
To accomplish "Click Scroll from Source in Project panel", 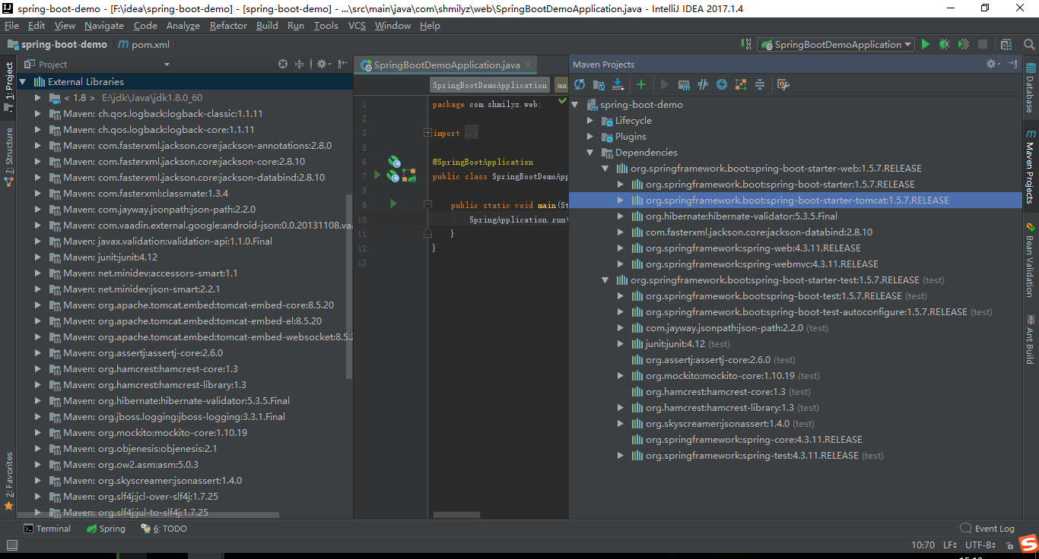I will (x=282, y=64).
